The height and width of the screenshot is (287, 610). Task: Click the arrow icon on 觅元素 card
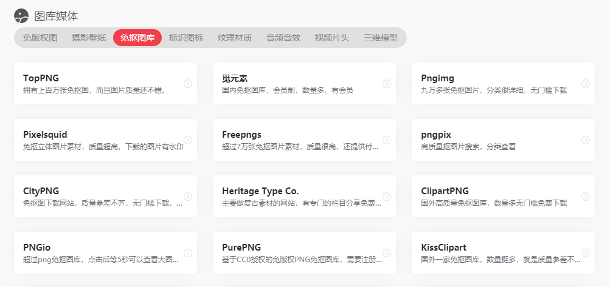pyautogui.click(x=387, y=84)
